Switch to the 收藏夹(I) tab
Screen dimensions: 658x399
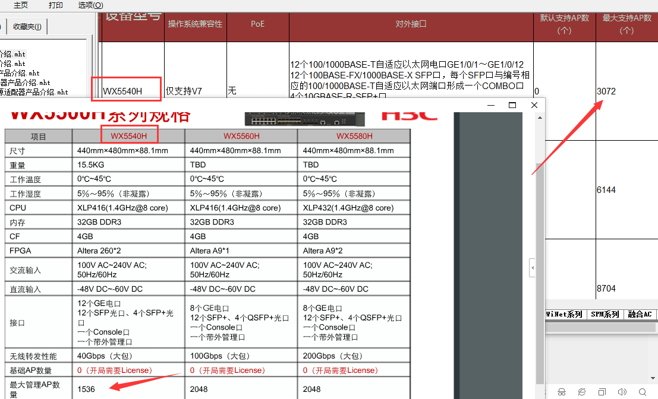tap(27, 26)
